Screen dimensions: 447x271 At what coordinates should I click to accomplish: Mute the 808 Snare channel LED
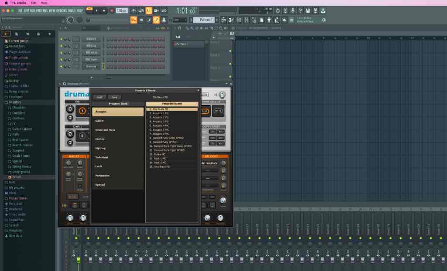coord(61,60)
